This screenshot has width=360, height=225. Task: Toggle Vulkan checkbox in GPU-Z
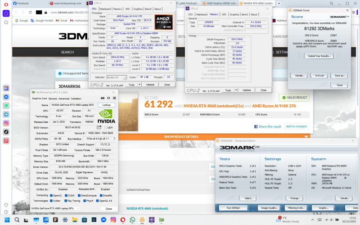(x=51, y=201)
